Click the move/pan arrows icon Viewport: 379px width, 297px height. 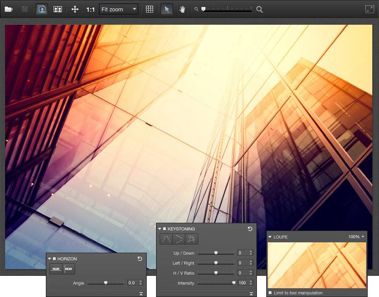[75, 9]
